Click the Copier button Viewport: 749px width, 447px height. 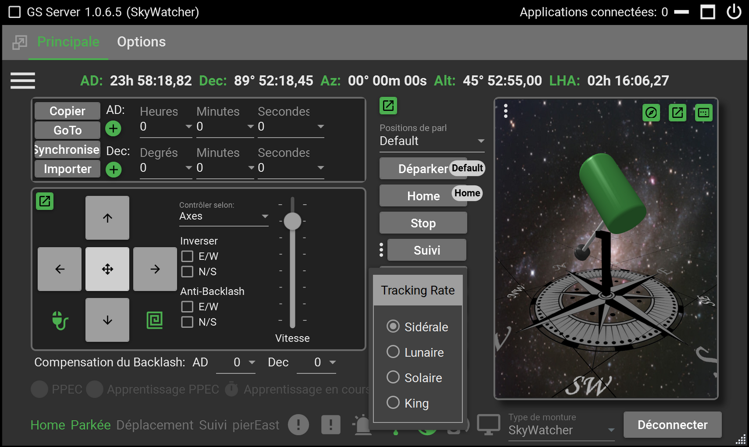(67, 111)
